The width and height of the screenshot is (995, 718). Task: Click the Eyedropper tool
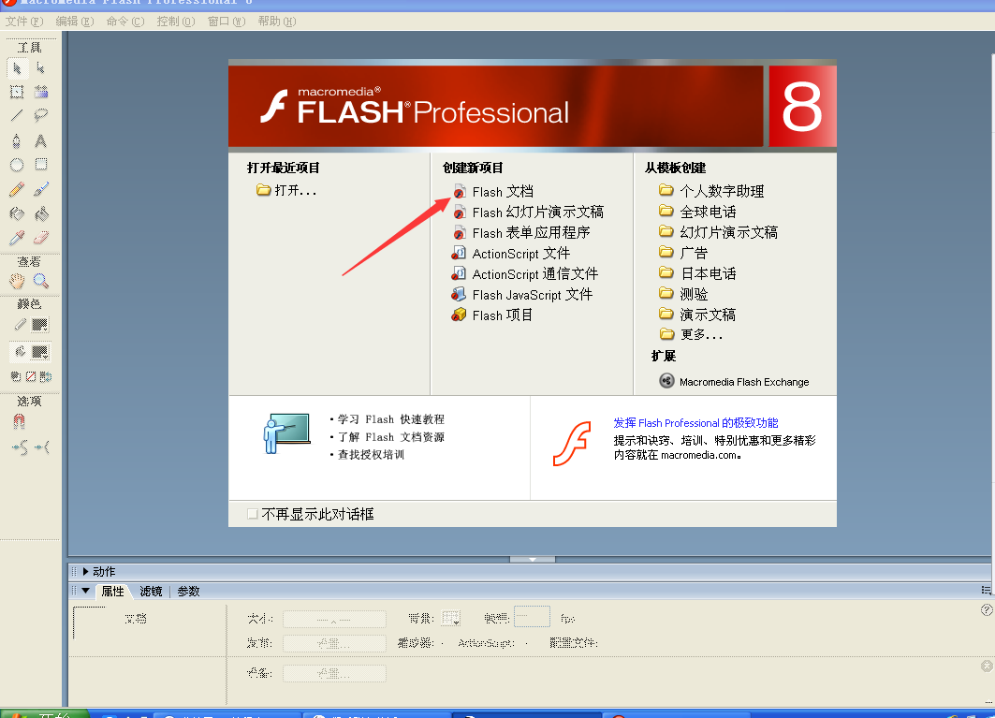pos(17,238)
